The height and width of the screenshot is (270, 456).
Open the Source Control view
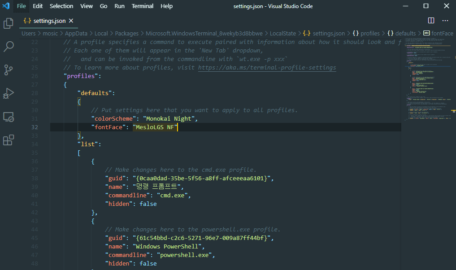pos(9,70)
